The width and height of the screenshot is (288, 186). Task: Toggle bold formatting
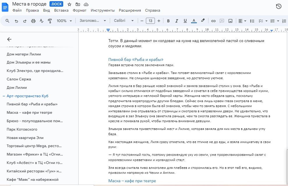tap(168, 21)
